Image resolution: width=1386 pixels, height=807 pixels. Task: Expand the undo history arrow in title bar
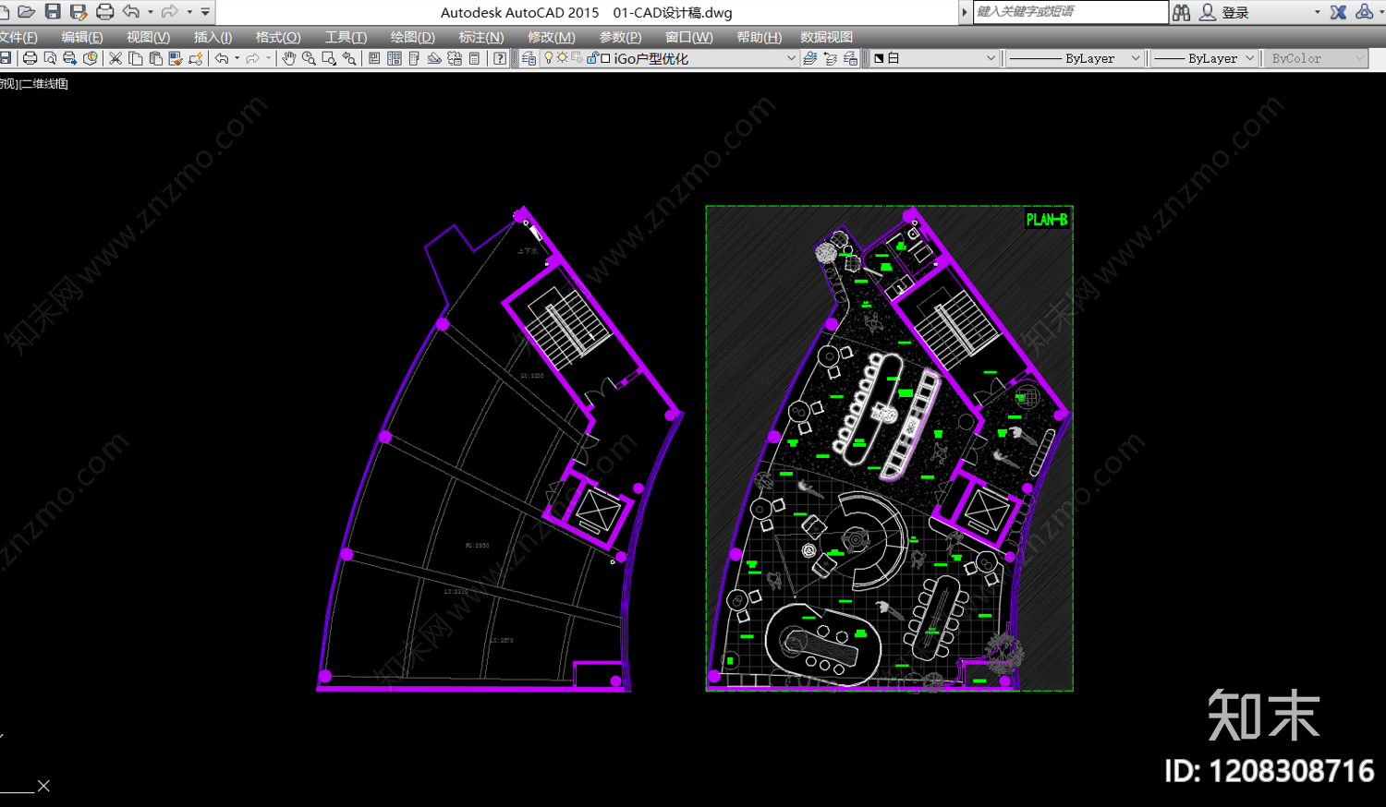click(151, 12)
